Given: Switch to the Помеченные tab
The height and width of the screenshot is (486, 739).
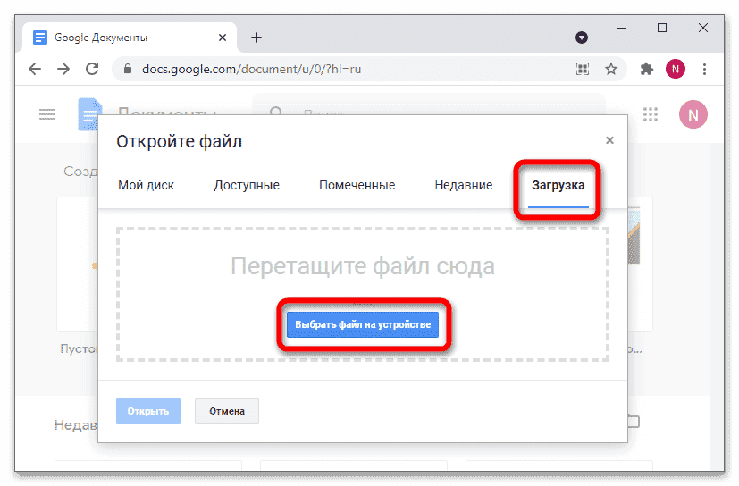Looking at the screenshot, I should tap(357, 186).
